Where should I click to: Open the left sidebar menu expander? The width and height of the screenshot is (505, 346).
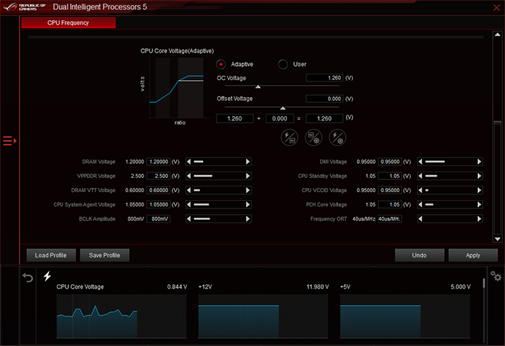coord(10,141)
